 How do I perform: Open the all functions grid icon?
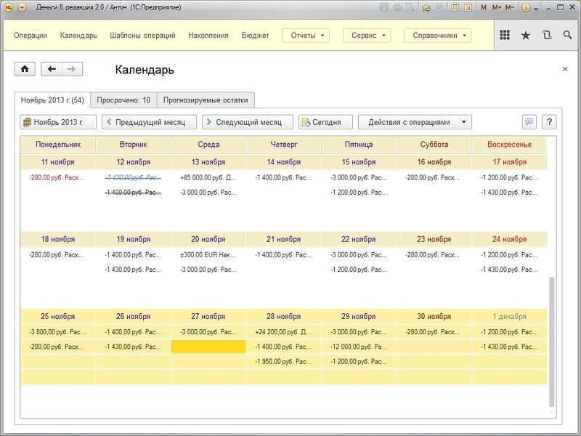[505, 35]
